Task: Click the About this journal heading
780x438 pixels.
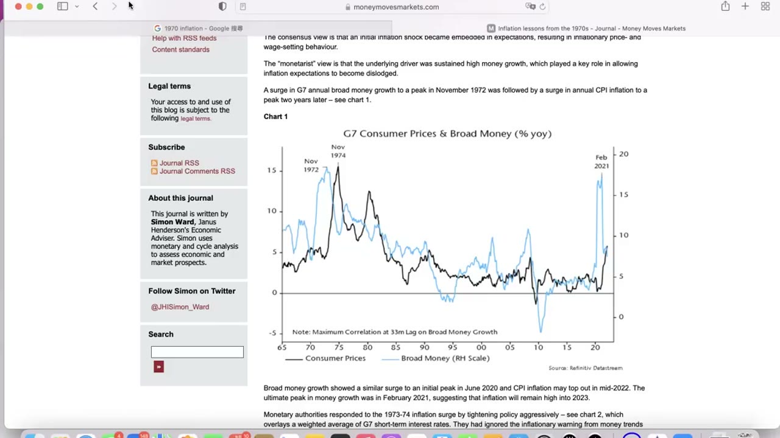Action: click(180, 198)
